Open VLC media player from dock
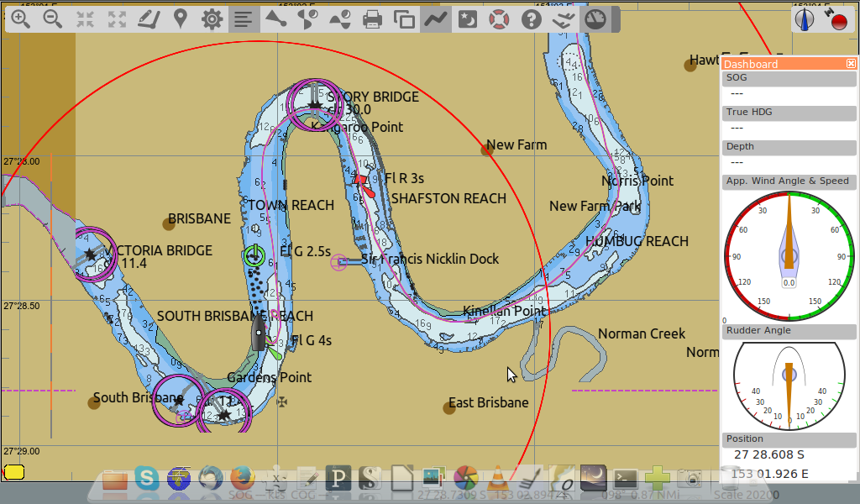This screenshot has width=860, height=504. tap(498, 479)
